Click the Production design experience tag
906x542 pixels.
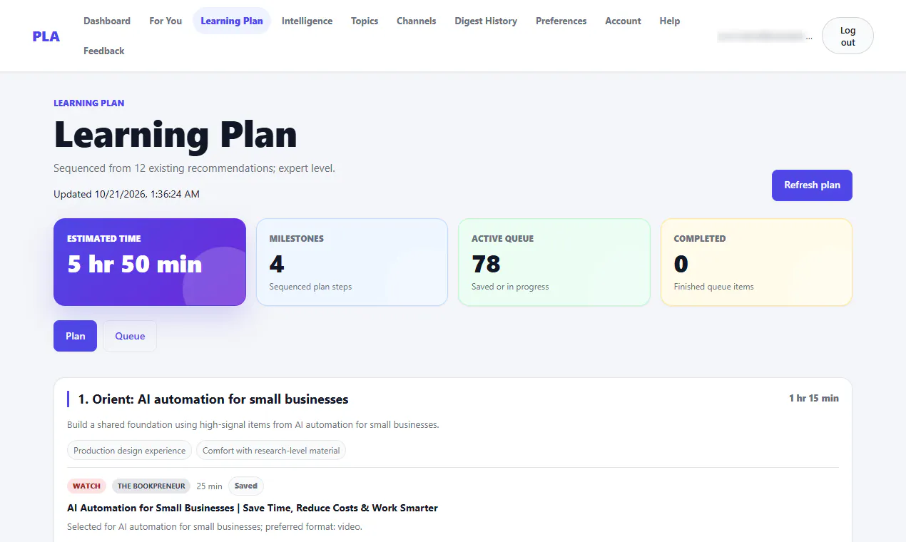pyautogui.click(x=130, y=450)
